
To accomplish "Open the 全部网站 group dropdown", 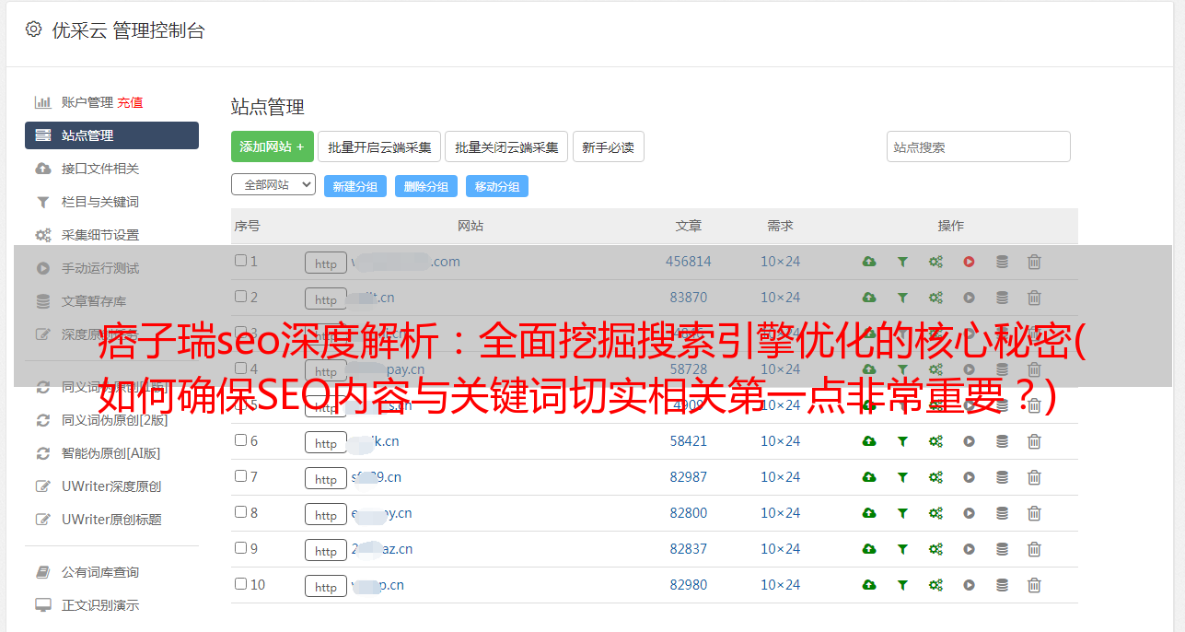I will tap(273, 185).
